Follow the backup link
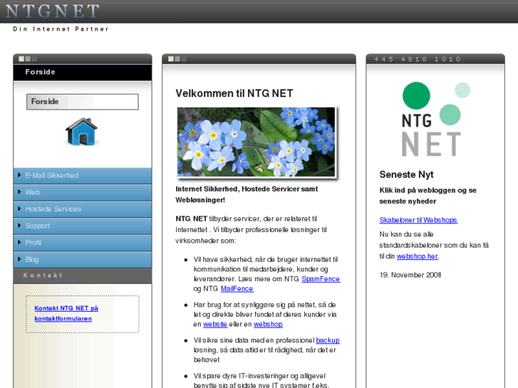Viewport: 518px width, 388px height. [328, 340]
